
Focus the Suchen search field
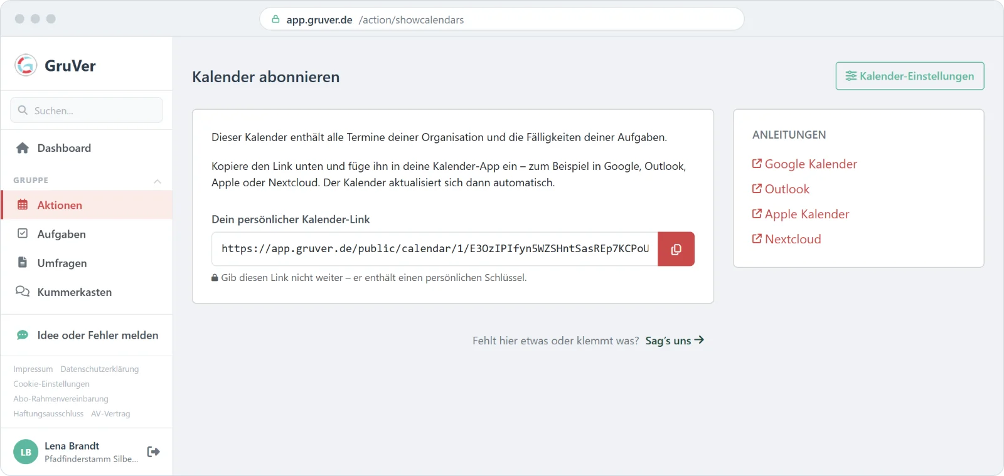tap(87, 110)
